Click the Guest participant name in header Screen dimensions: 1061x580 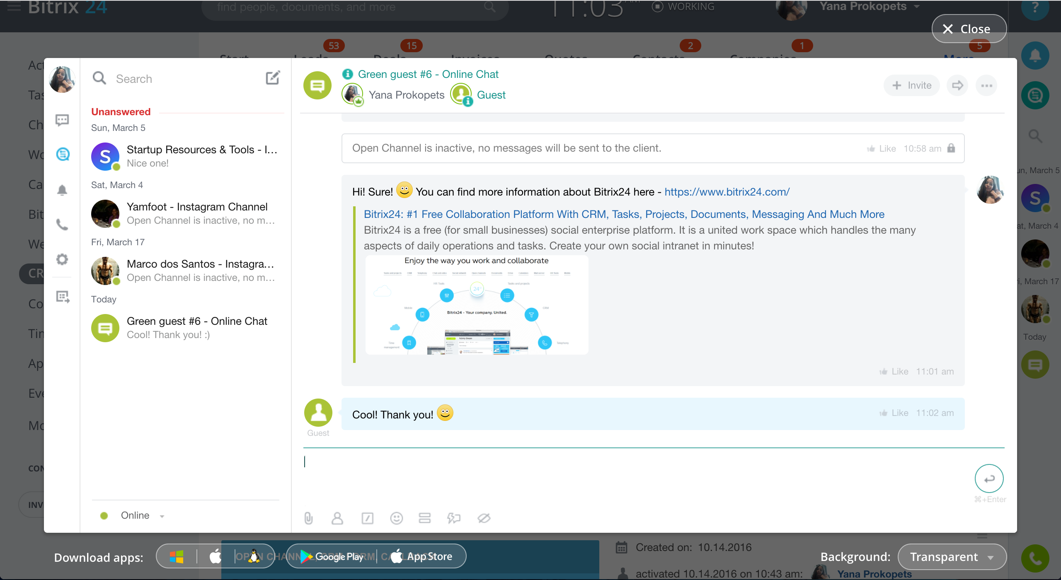pyautogui.click(x=491, y=95)
